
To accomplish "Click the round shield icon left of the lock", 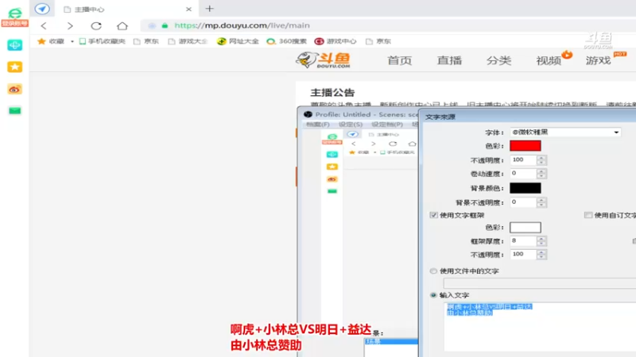I will [x=152, y=25].
